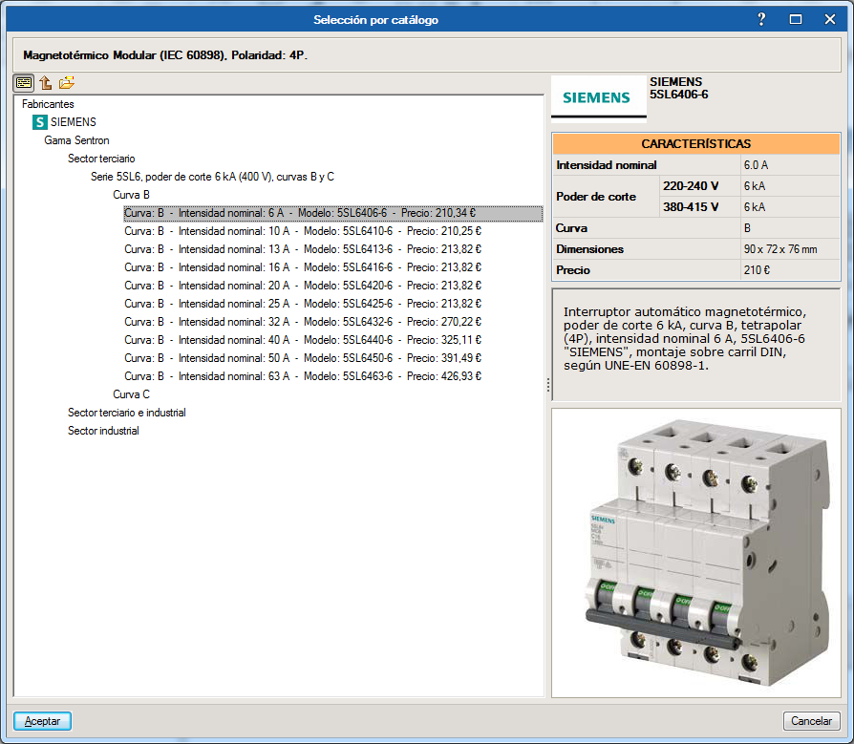Viewport: 854px width, 744px height.
Task: Select model 5SL6410-6 at 10 A row
Action: pyautogui.click(x=303, y=231)
